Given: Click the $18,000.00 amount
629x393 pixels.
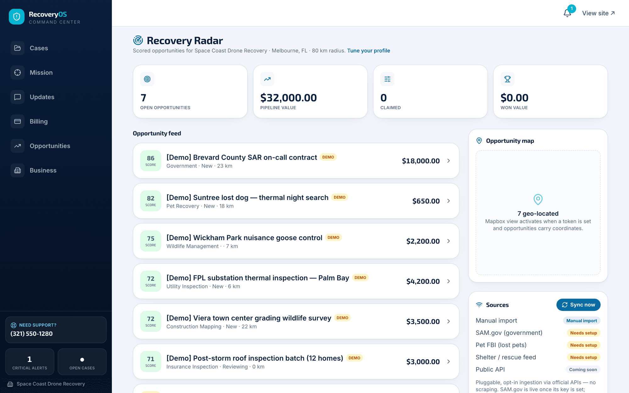Looking at the screenshot, I should click(x=421, y=161).
